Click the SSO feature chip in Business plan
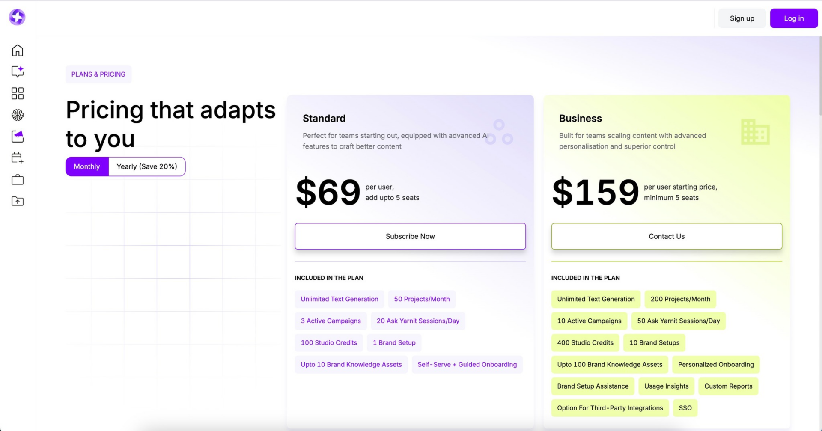822x431 pixels. point(685,408)
